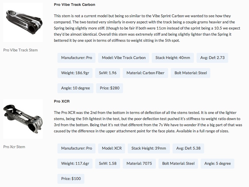249x187 pixels.
Task: Click the Avg: Def: 5.38 tag
Action: pyautogui.click(x=188, y=148)
